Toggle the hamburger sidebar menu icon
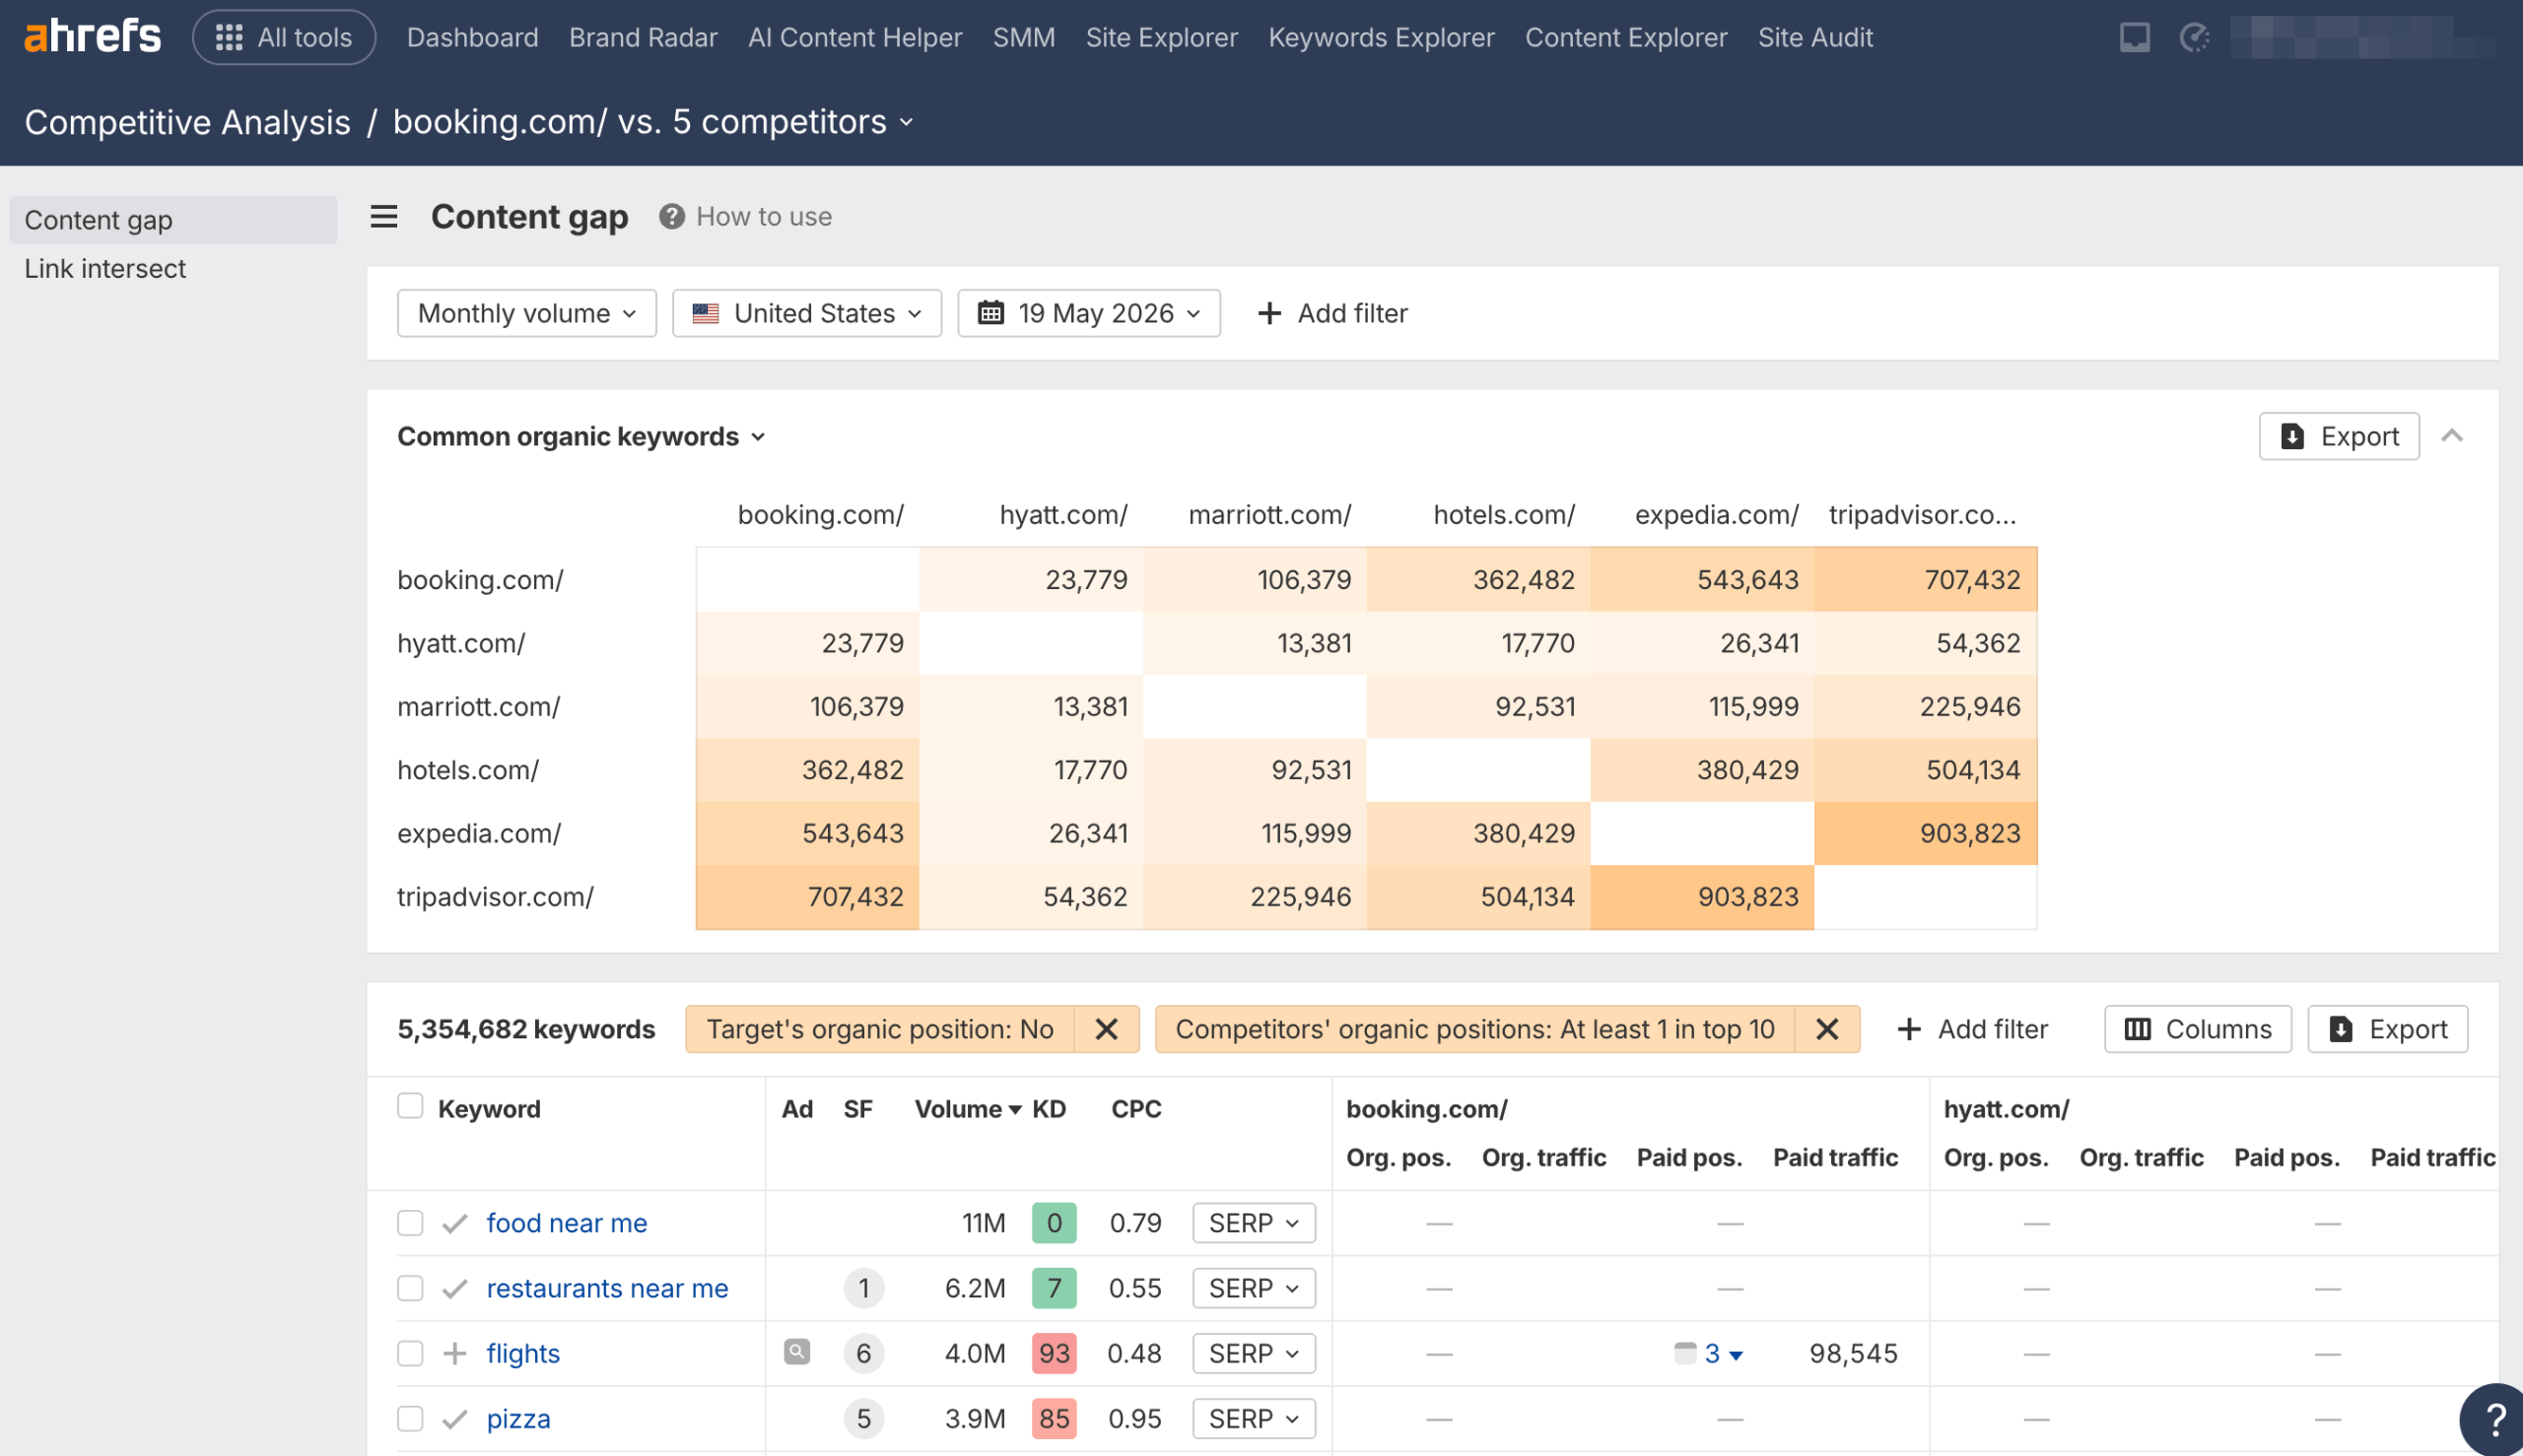 coord(384,216)
